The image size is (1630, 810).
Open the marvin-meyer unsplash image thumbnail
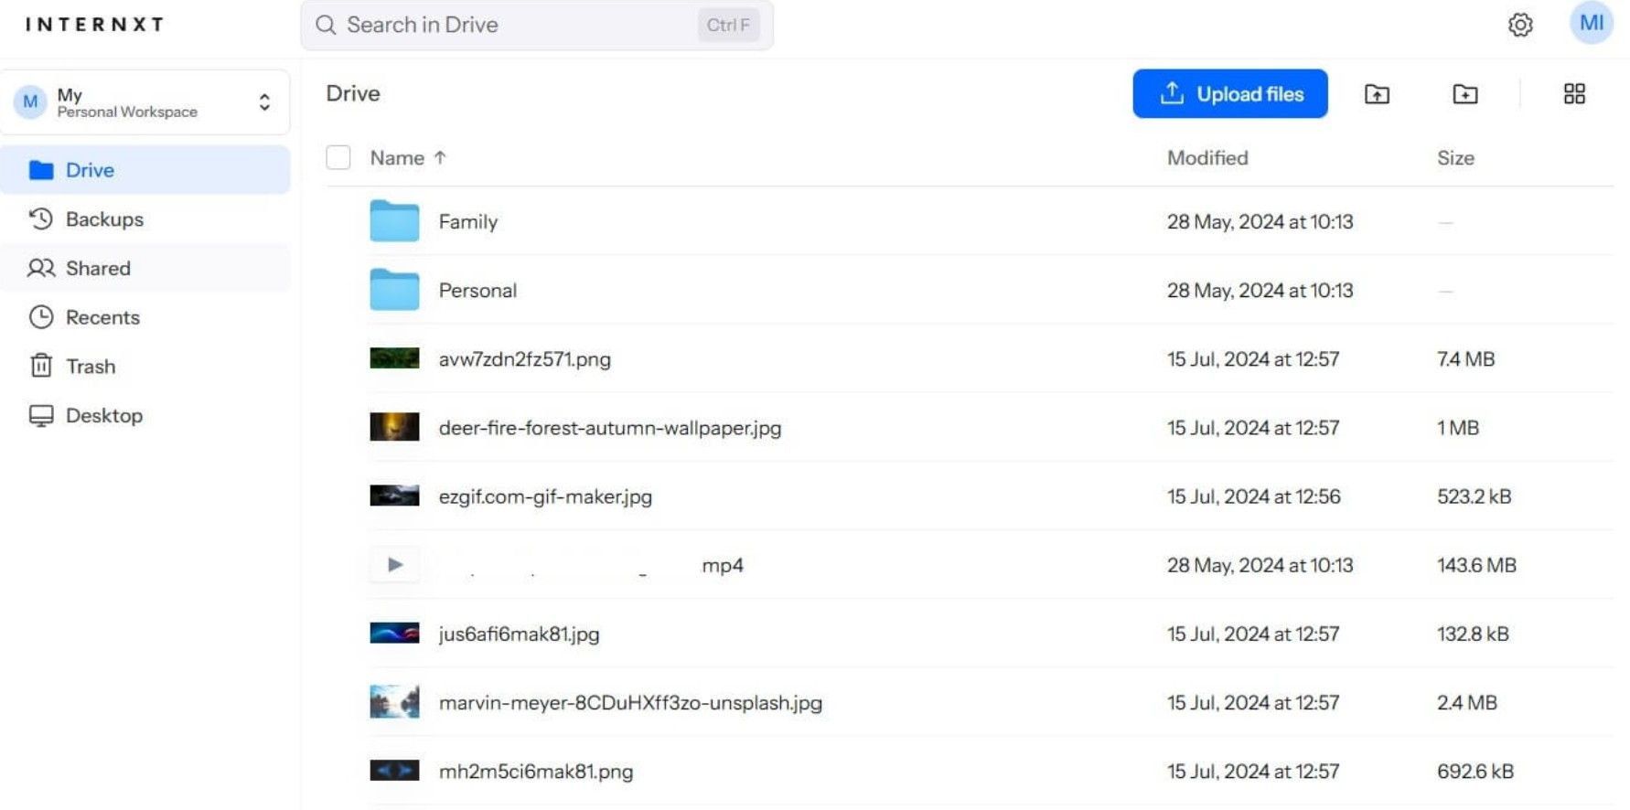[394, 702]
